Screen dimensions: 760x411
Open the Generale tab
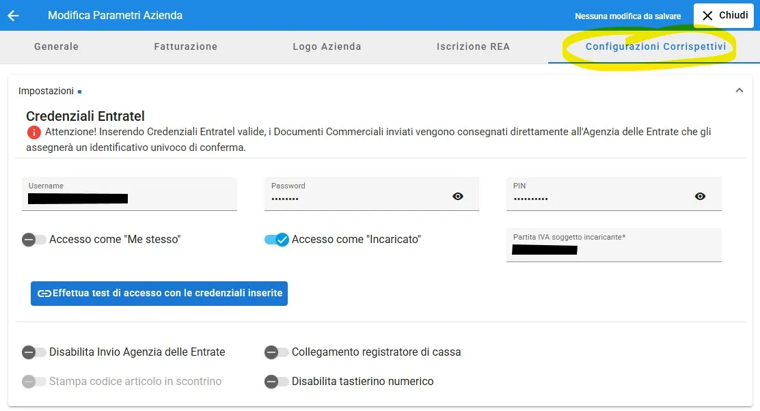click(56, 46)
